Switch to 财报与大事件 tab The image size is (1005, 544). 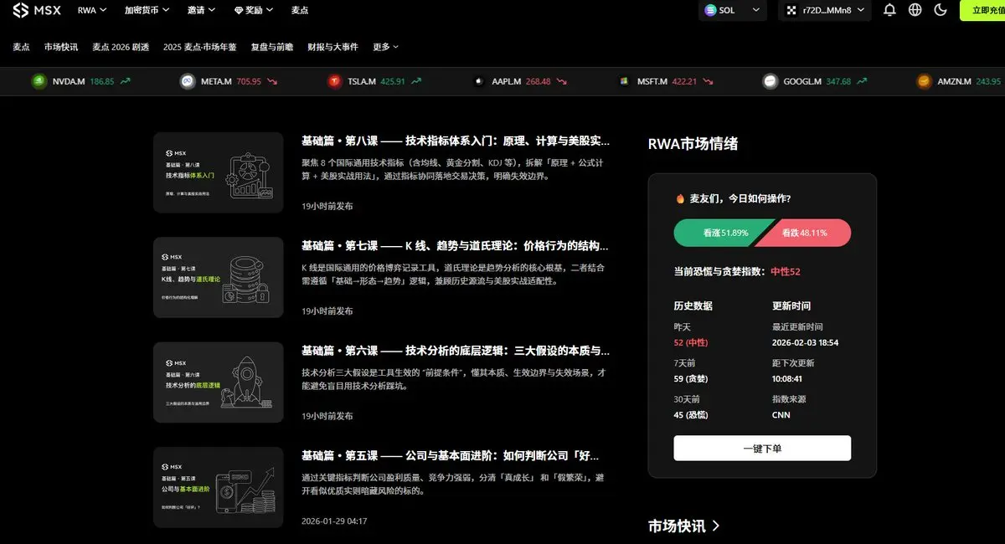[332, 47]
